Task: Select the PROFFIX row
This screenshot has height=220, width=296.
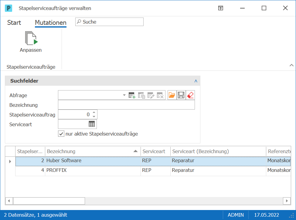Action: [153, 171]
